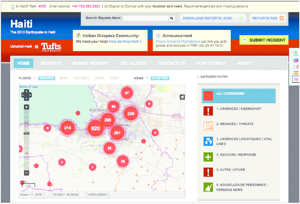Open the 10 reports cluster marker
This screenshot has height=204, width=300.
(47, 128)
